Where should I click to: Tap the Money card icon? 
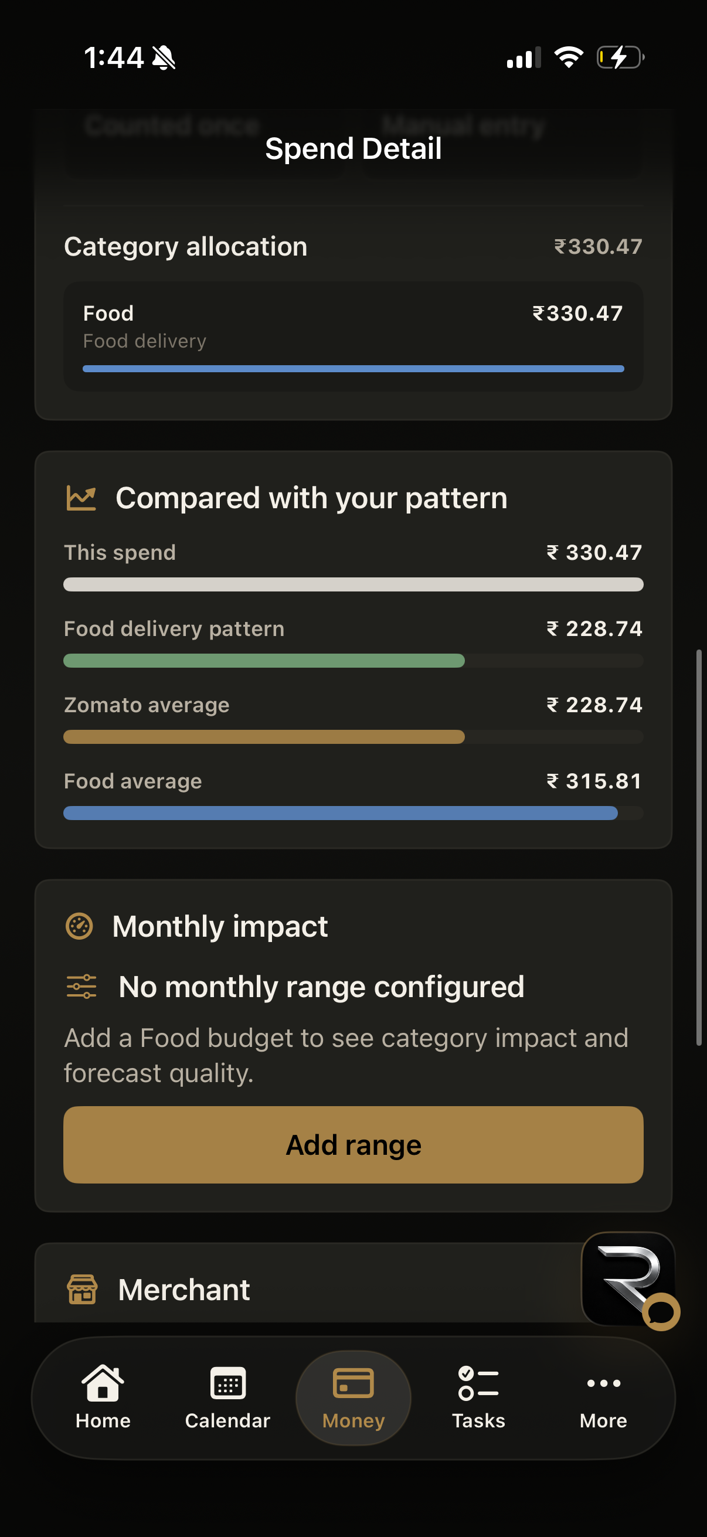[353, 1382]
